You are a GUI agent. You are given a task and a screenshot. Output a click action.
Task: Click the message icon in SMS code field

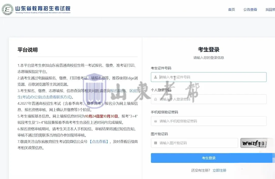coord(155,121)
